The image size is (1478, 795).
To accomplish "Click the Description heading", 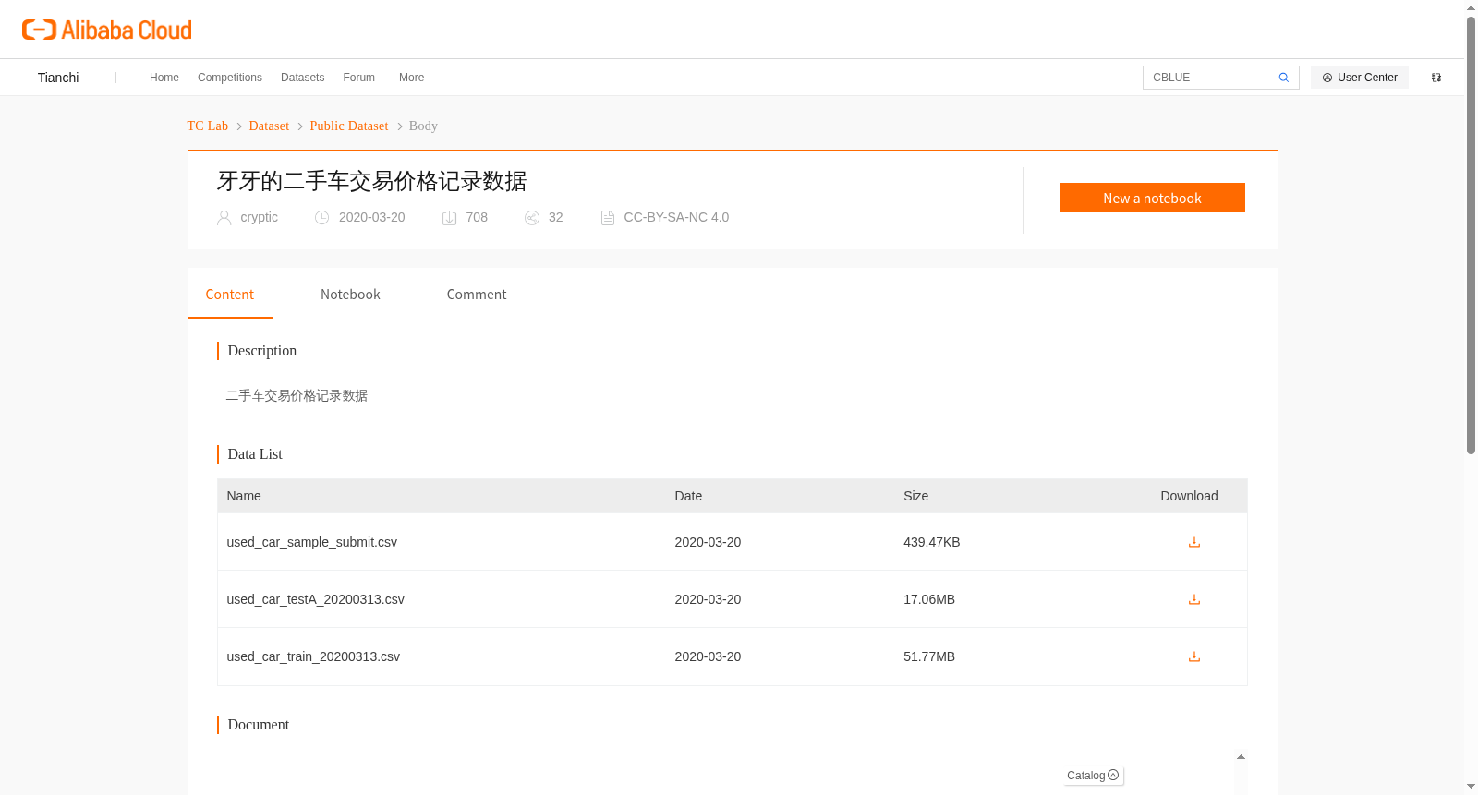I will [262, 351].
